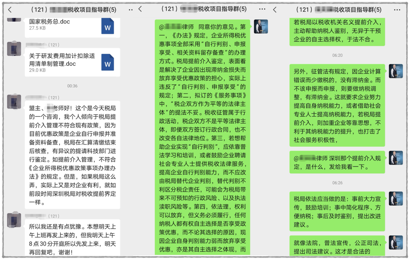Tap sender avatar next to 所以我还是有点犹豫 message
Image resolution: width=410 pixels, height=260 pixels.
[14, 220]
